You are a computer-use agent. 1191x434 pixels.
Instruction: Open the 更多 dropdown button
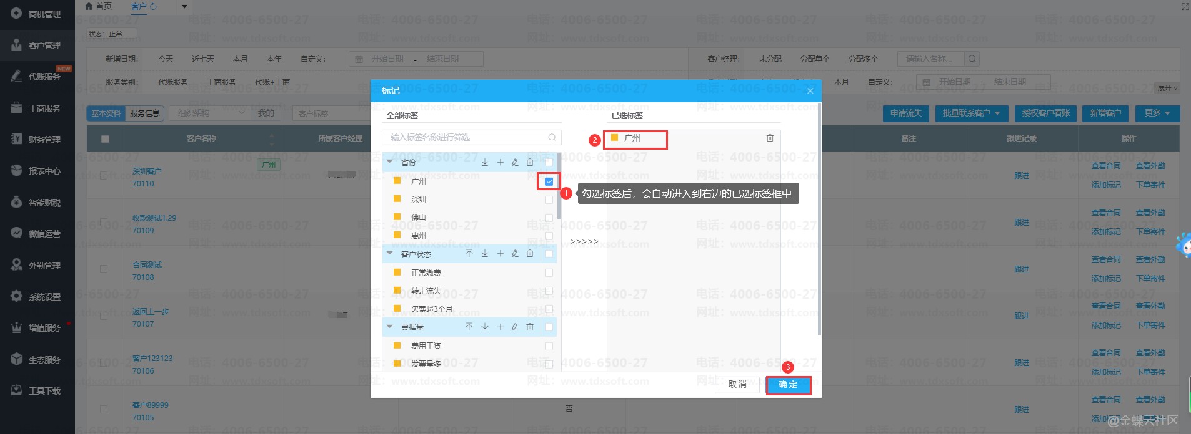pos(1157,113)
